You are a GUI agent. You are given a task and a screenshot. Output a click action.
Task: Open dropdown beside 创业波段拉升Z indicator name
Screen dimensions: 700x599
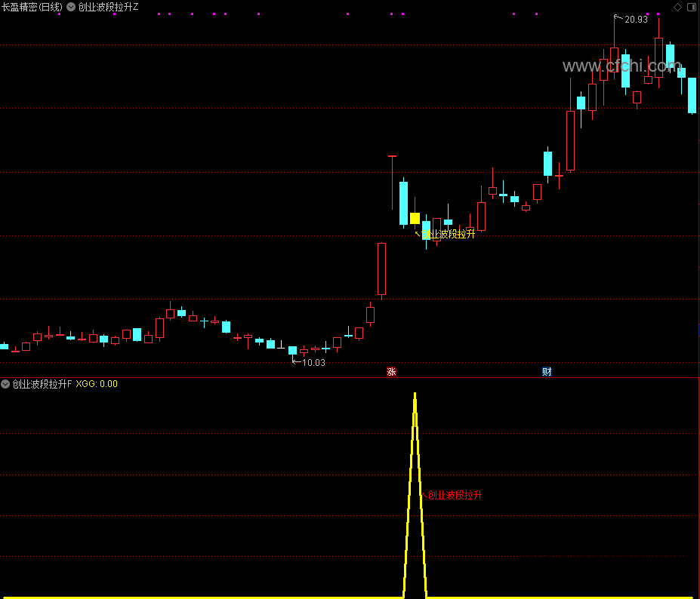click(71, 7)
